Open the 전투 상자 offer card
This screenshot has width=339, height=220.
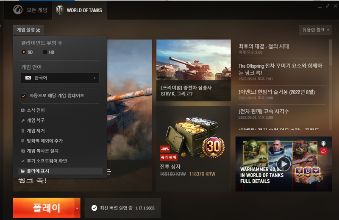tap(194, 149)
